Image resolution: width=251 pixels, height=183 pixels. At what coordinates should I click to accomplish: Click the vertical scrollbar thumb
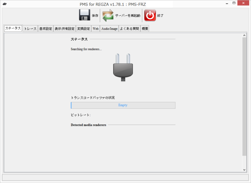pyautogui.click(x=244, y=97)
